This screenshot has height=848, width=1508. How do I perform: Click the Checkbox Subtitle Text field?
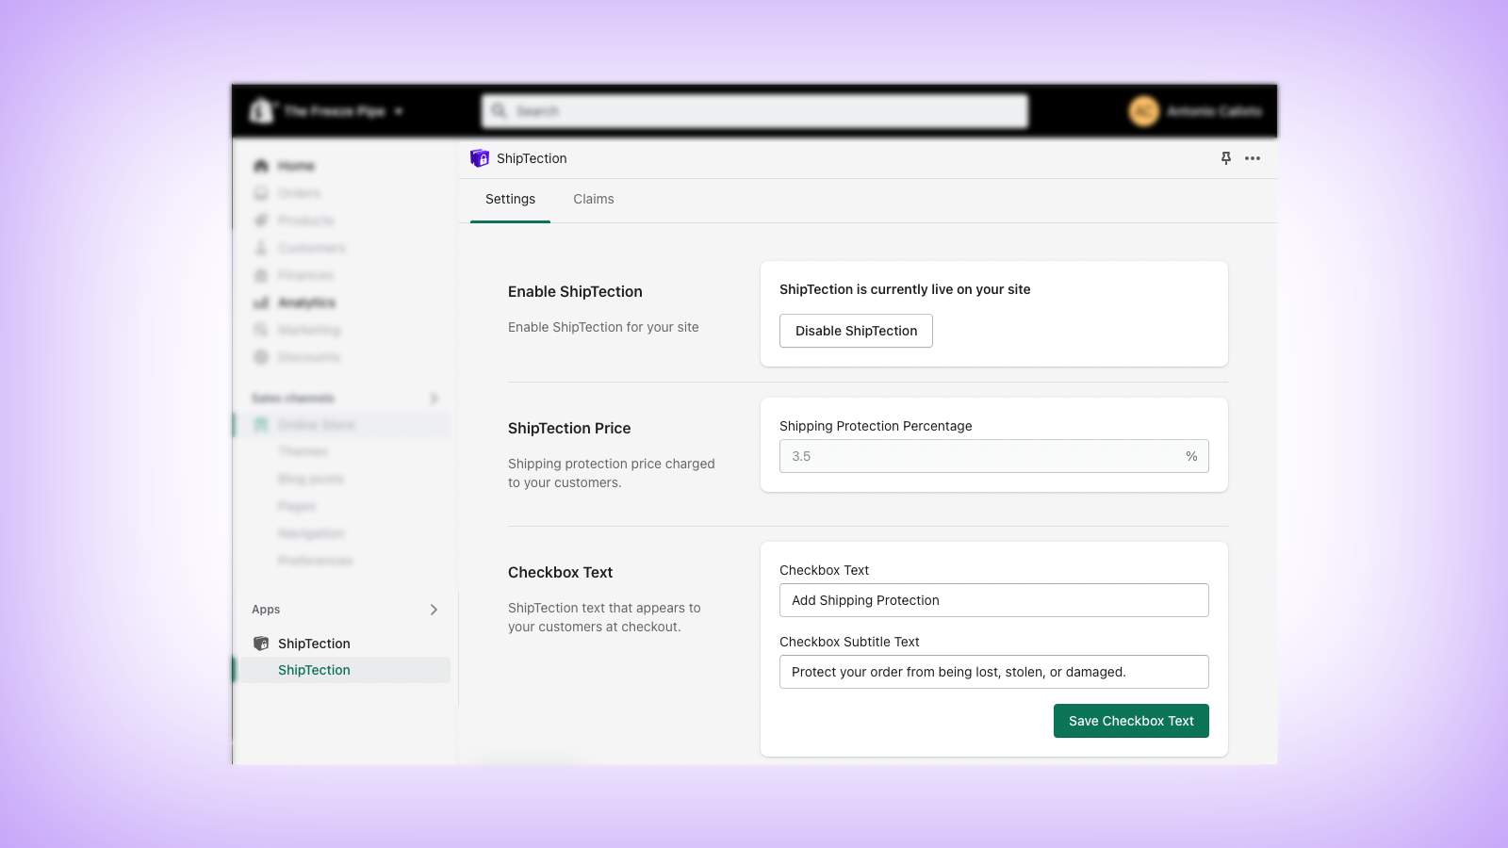(993, 671)
